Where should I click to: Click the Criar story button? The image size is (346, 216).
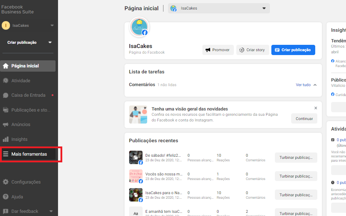click(x=253, y=50)
